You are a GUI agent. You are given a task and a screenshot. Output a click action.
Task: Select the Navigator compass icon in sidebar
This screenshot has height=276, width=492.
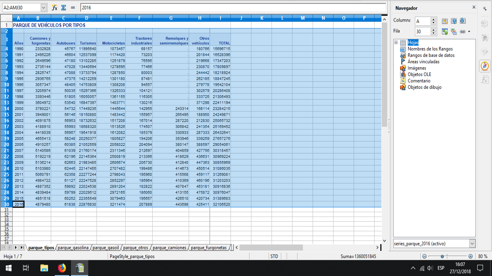[485, 66]
